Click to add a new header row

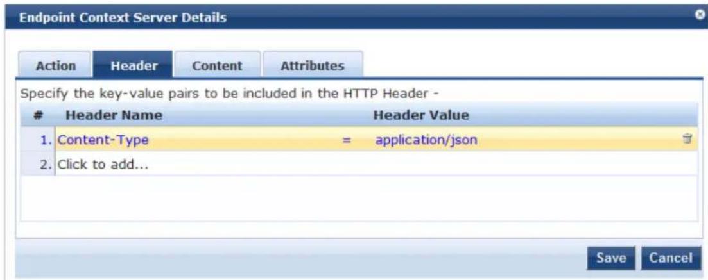coord(103,165)
